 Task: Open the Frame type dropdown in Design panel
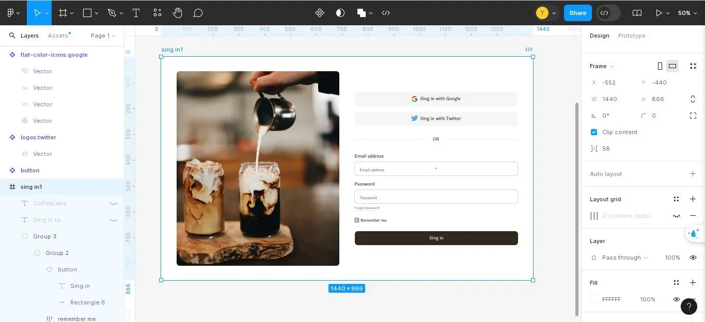(x=601, y=66)
